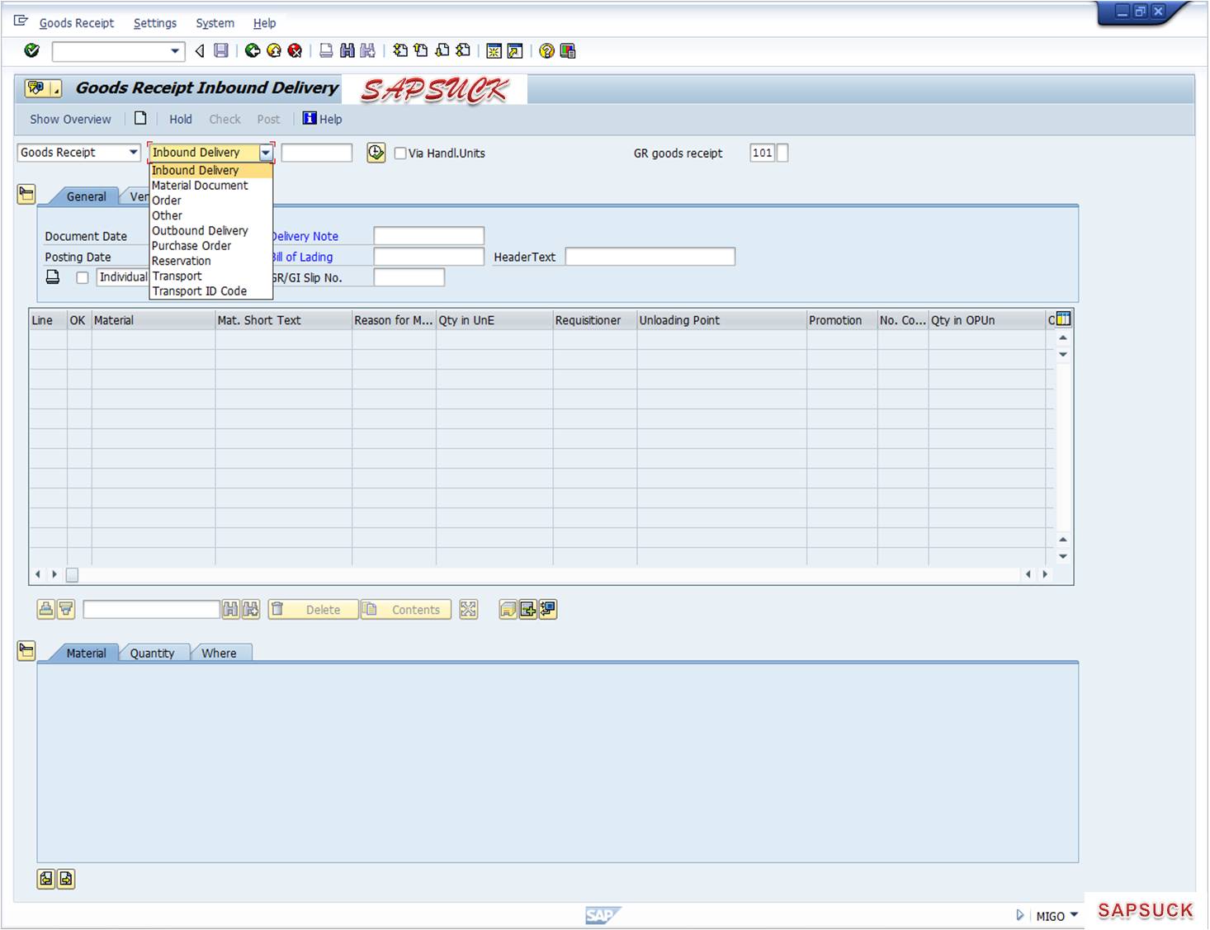
Task: Click the Help button with info icon
Action: 322,119
